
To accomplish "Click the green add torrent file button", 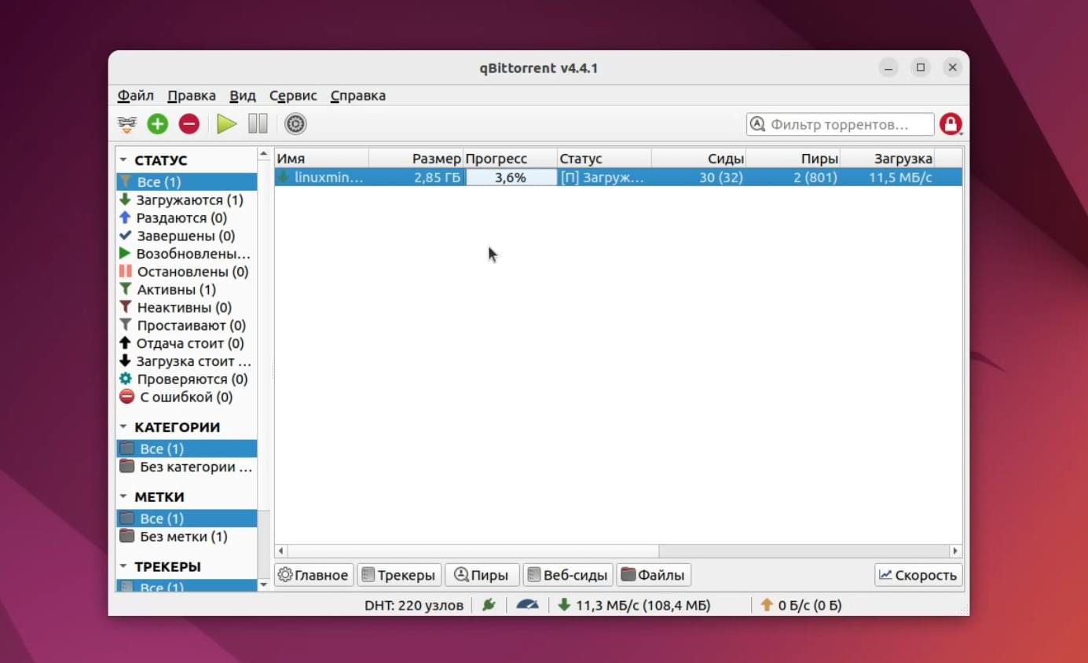I will click(x=158, y=123).
